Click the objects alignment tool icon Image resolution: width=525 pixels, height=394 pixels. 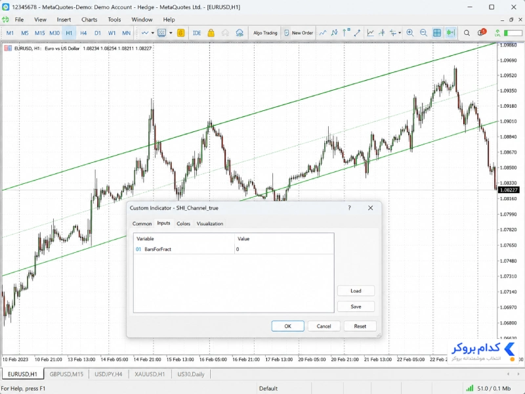[392, 33]
